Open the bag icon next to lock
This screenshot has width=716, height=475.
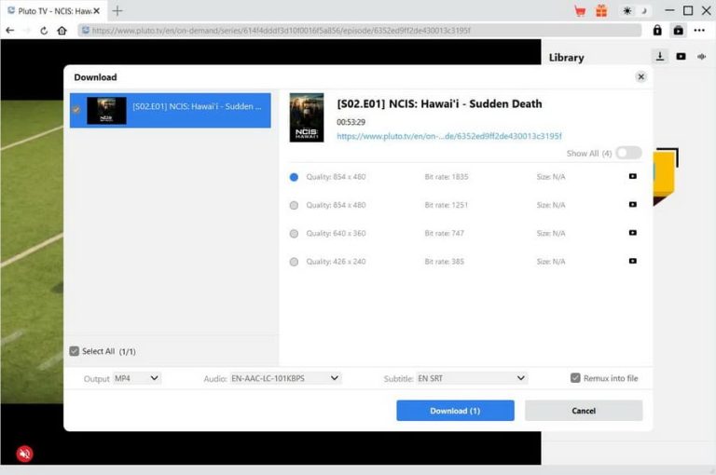click(x=679, y=30)
